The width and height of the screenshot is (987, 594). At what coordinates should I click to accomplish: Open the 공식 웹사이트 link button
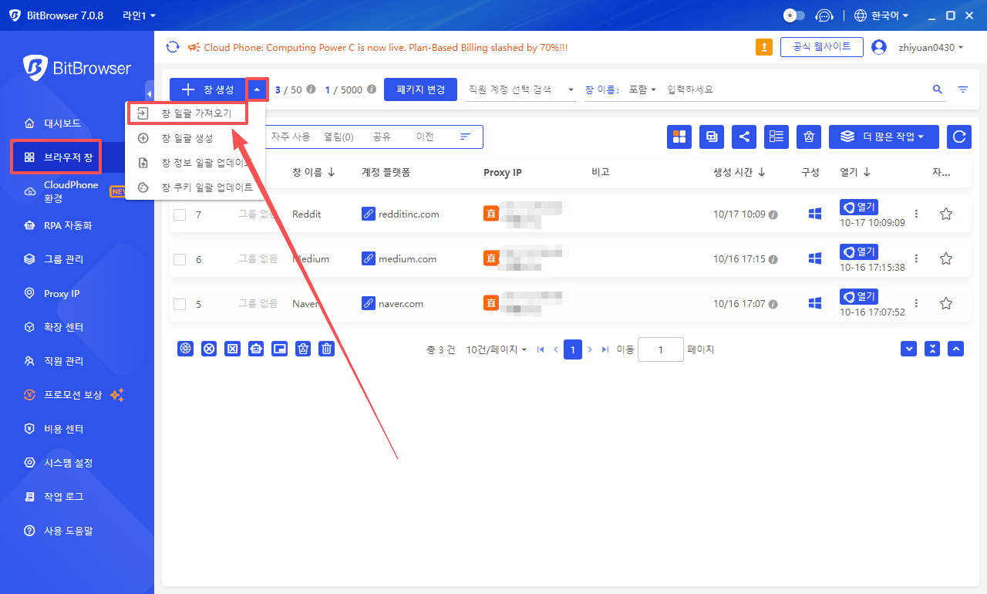pos(820,47)
